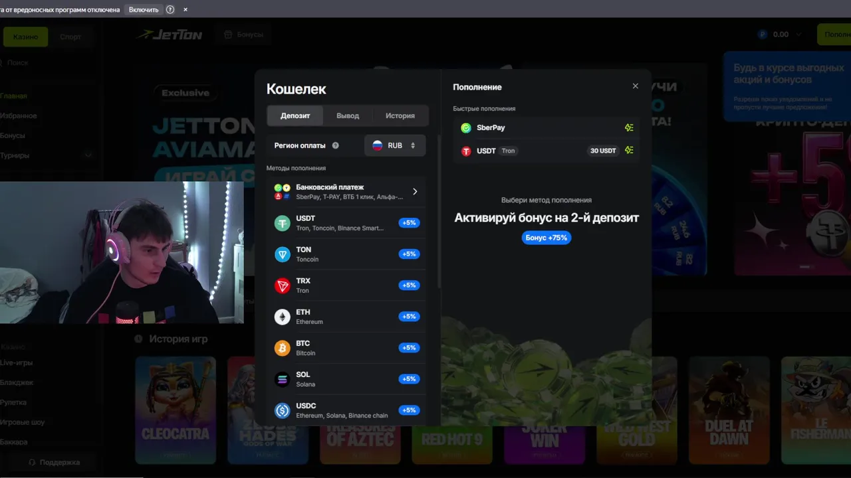Open the RUB payment region dropdown

pyautogui.click(x=395, y=145)
